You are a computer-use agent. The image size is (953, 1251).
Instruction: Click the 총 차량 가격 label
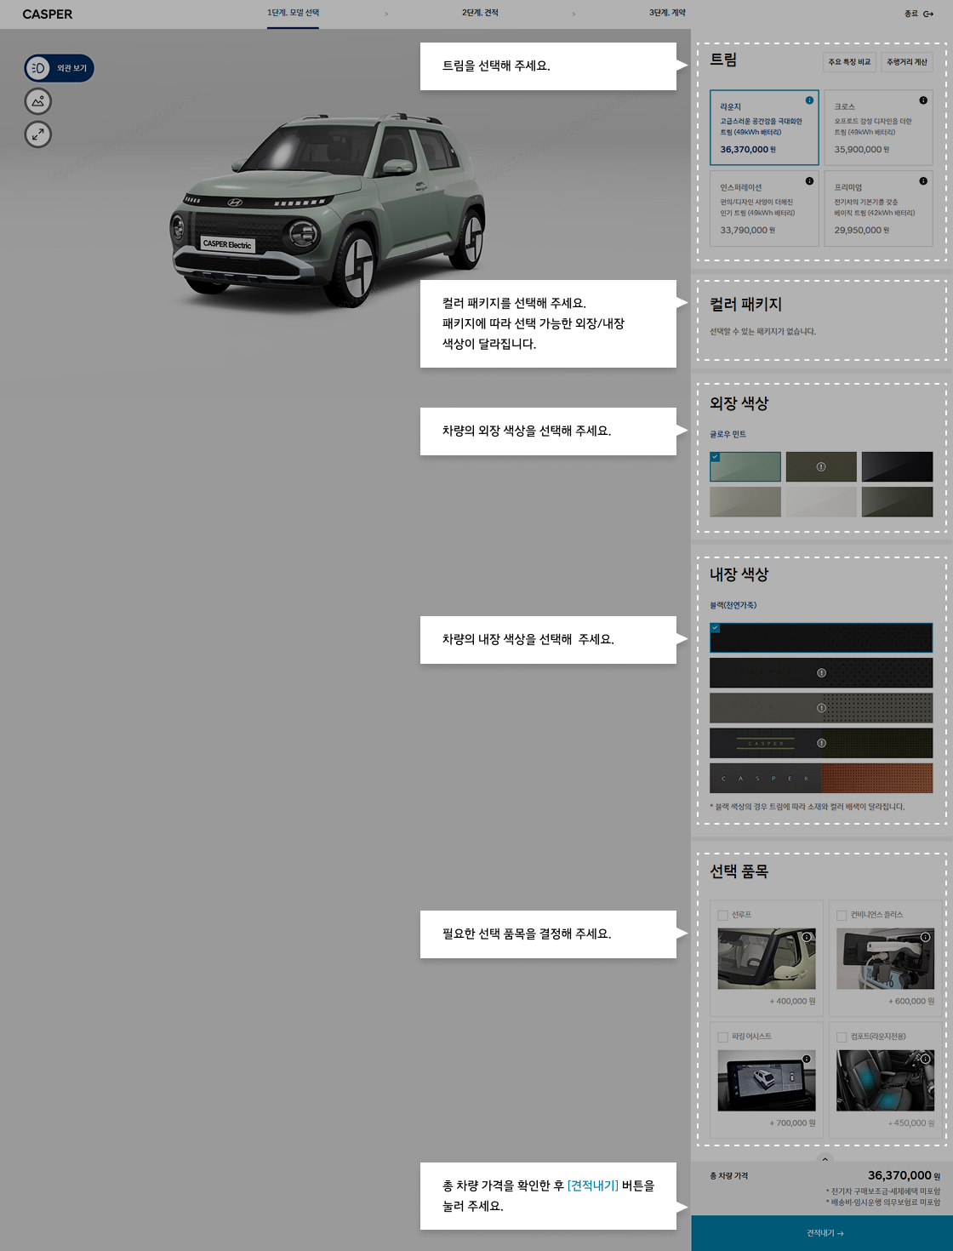728,1176
